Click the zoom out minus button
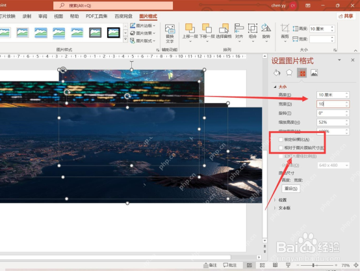 [298, 265]
